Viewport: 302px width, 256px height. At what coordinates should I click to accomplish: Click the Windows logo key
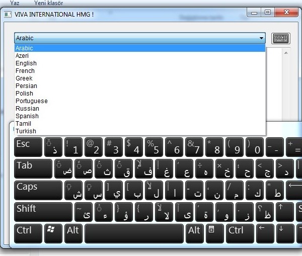(53, 233)
